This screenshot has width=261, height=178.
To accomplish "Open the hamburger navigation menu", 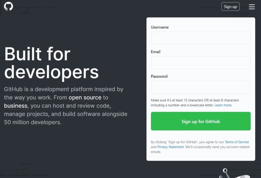I will point(252,7).
